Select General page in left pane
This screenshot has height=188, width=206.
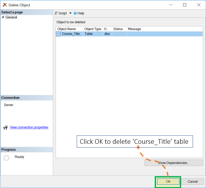pos(11,17)
